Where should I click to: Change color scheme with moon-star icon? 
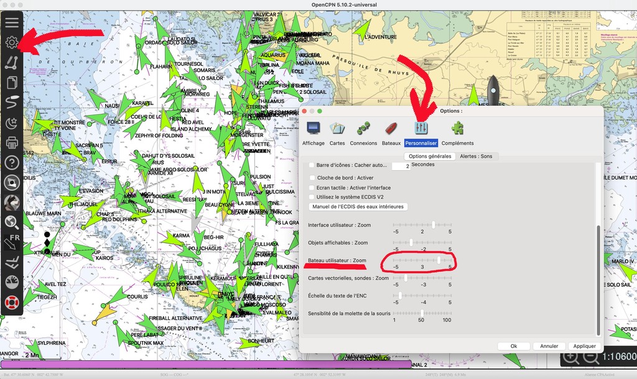click(x=12, y=122)
